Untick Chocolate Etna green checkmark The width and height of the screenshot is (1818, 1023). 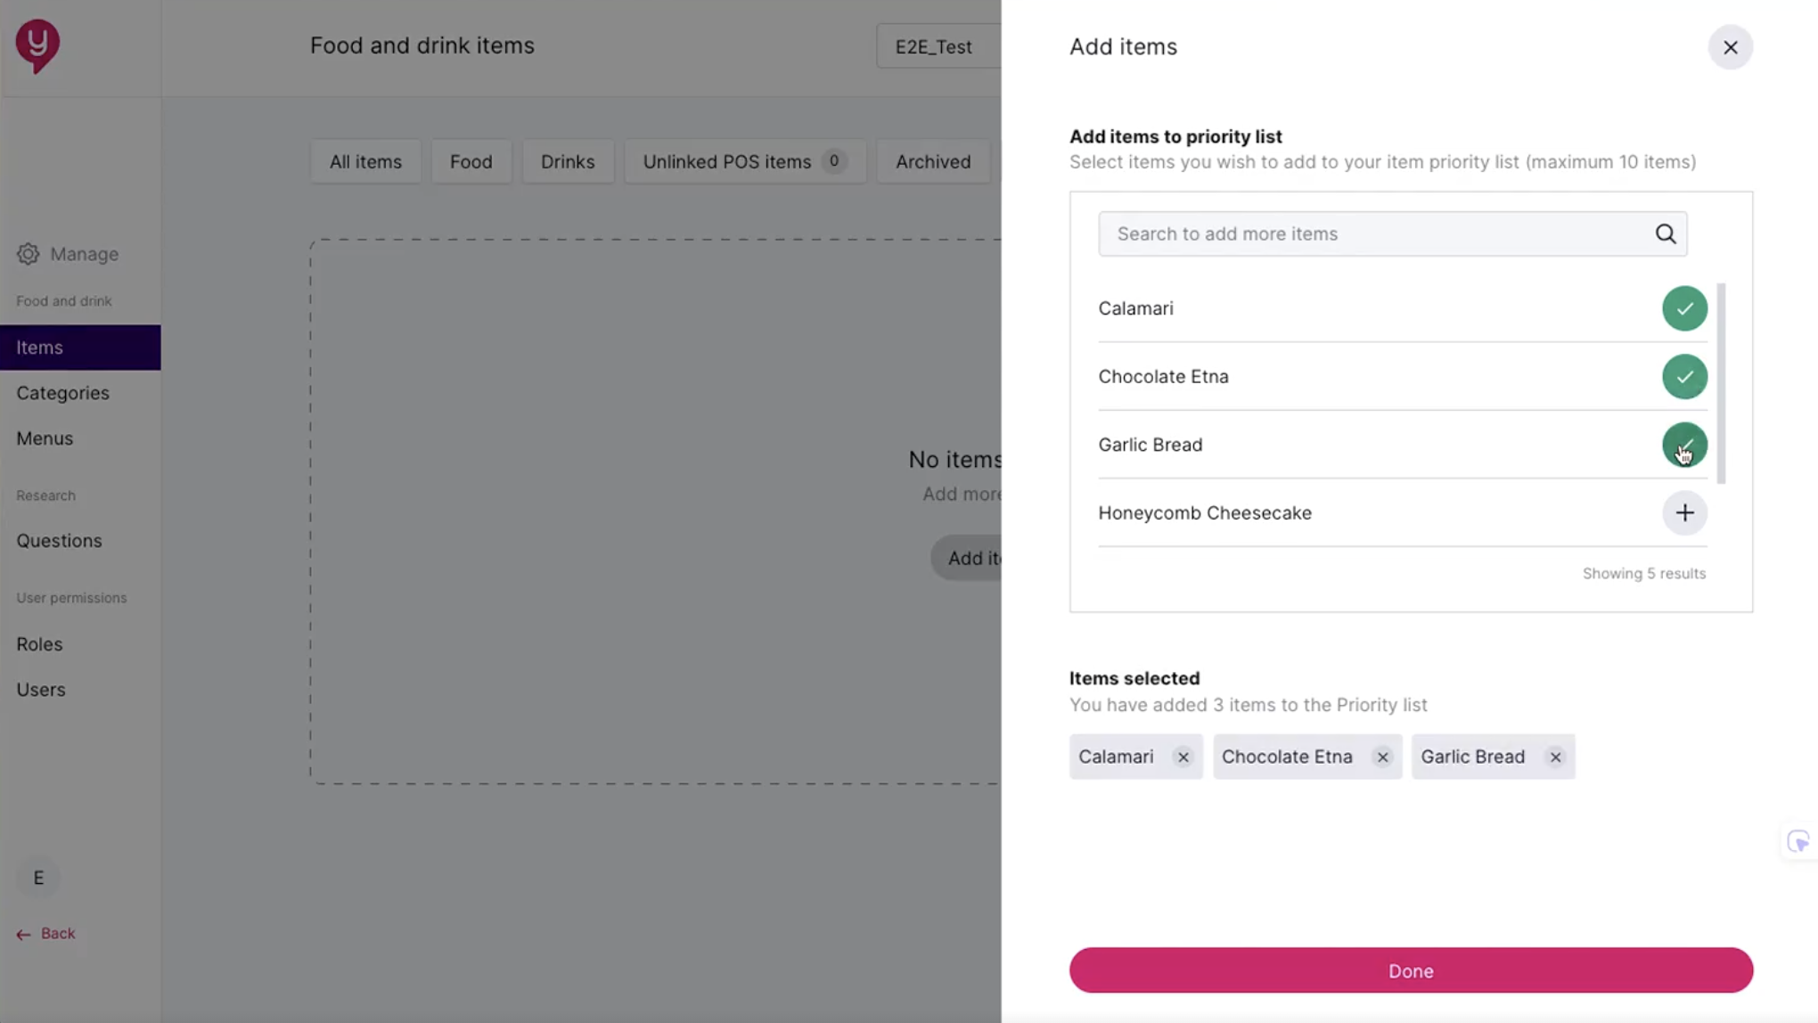(1683, 376)
